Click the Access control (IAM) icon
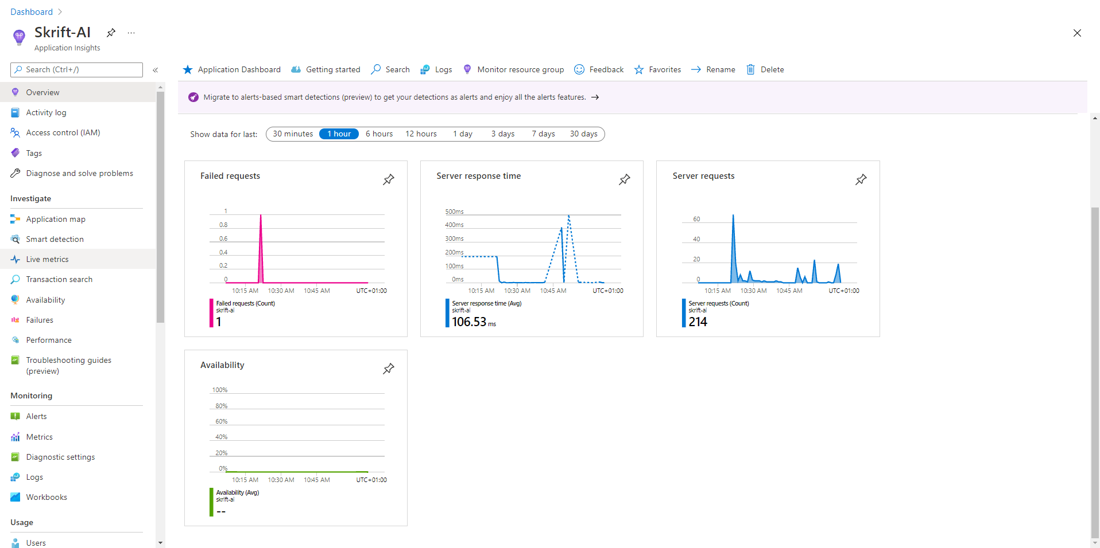Viewport: 1100px width, 548px height. (16, 132)
